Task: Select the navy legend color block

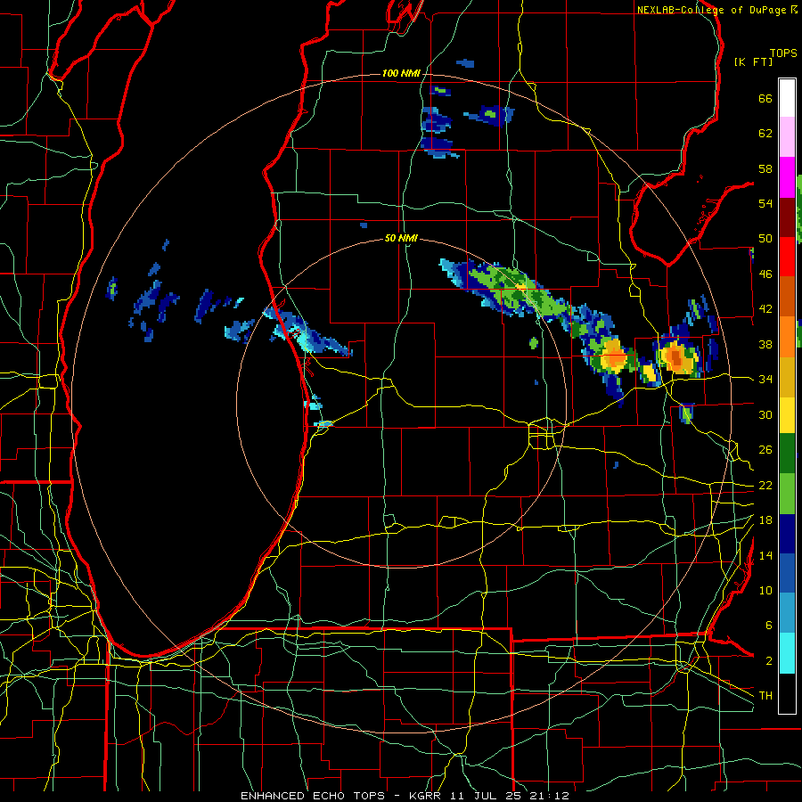Action: coord(787,534)
